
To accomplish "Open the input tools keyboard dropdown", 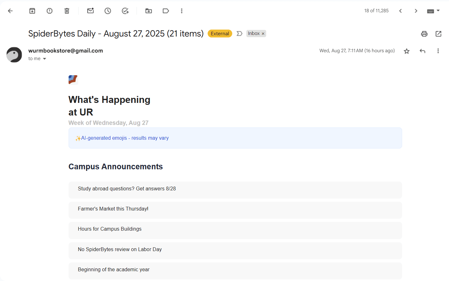I will click(x=433, y=11).
